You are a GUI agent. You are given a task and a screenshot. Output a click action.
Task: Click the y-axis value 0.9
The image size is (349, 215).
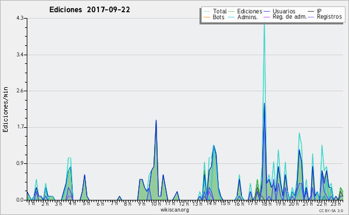(x=20, y=164)
